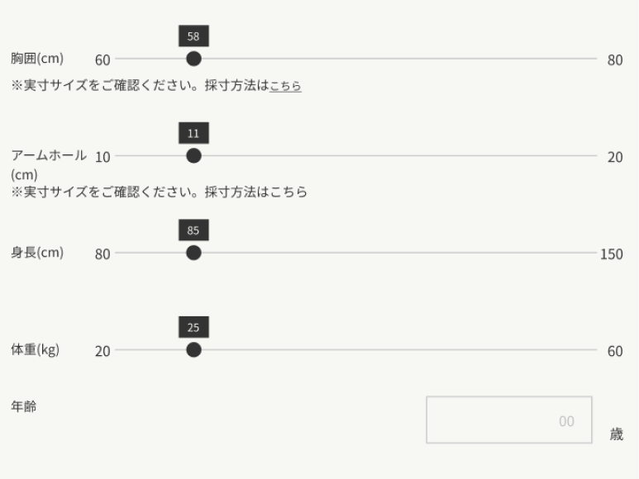Click the maximum value 20 of armhole slider
Image resolution: width=639 pixels, height=479 pixels.
615,158
